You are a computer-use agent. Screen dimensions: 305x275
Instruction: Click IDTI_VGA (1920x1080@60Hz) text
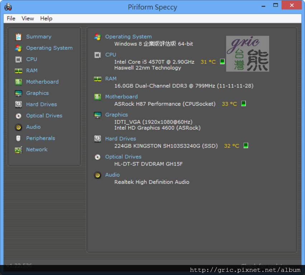tap(153, 122)
